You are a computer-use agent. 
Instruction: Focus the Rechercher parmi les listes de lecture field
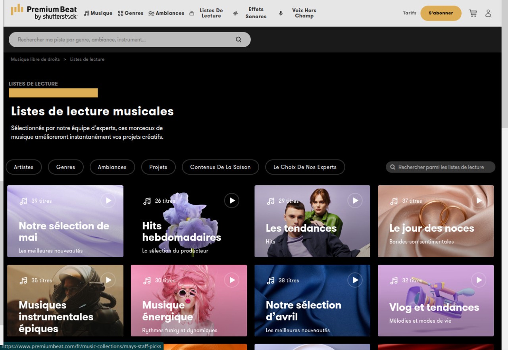click(x=441, y=167)
